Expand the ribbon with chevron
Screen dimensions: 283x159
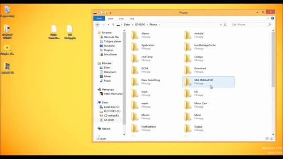click(268, 19)
